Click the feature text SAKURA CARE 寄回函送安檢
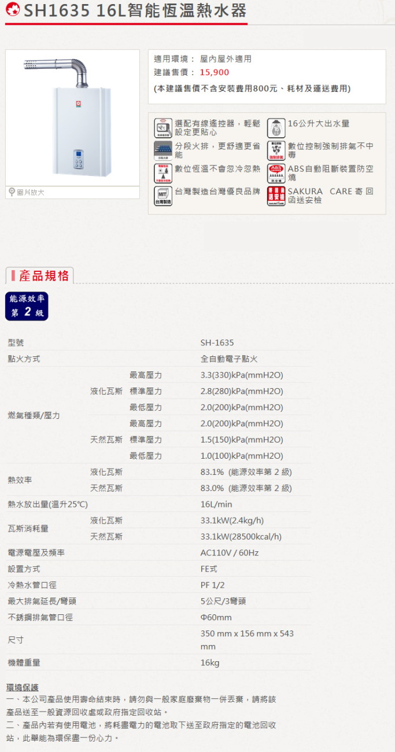Screen dimensions: 395x752 331,196
